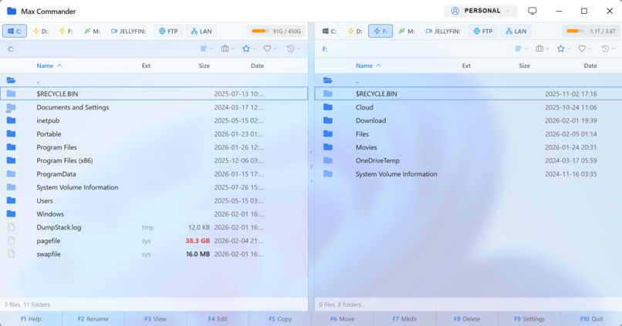Open the PERSONAL profile dropdown
The image size is (622, 326).
(480, 11)
